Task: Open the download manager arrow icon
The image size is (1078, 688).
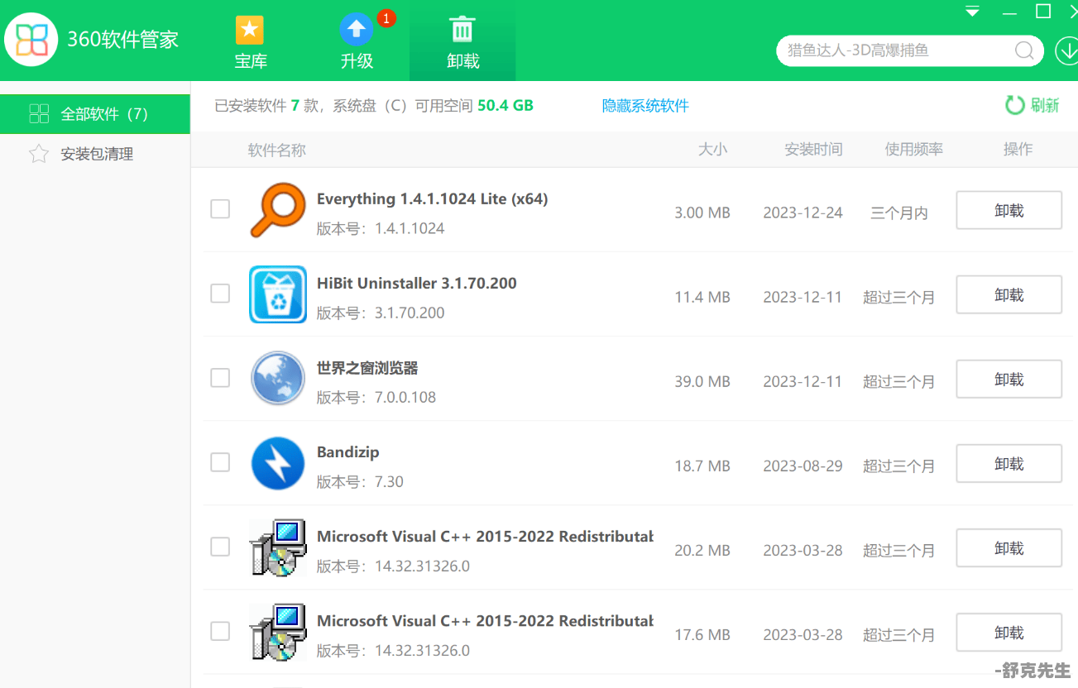Action: tap(1067, 50)
